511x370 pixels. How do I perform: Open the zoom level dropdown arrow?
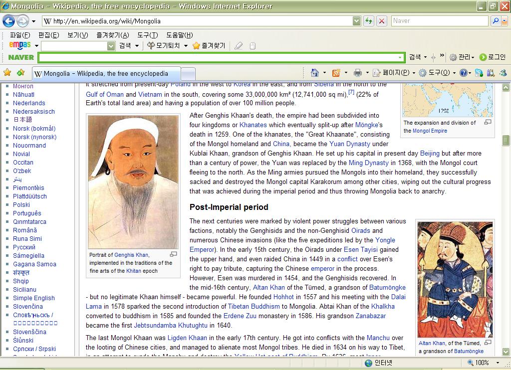point(498,363)
